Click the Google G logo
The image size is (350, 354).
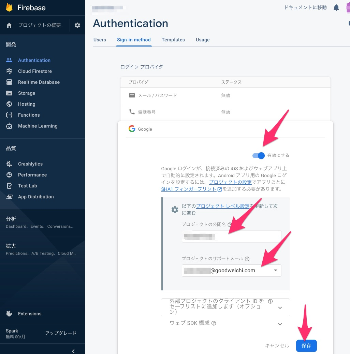(x=132, y=129)
